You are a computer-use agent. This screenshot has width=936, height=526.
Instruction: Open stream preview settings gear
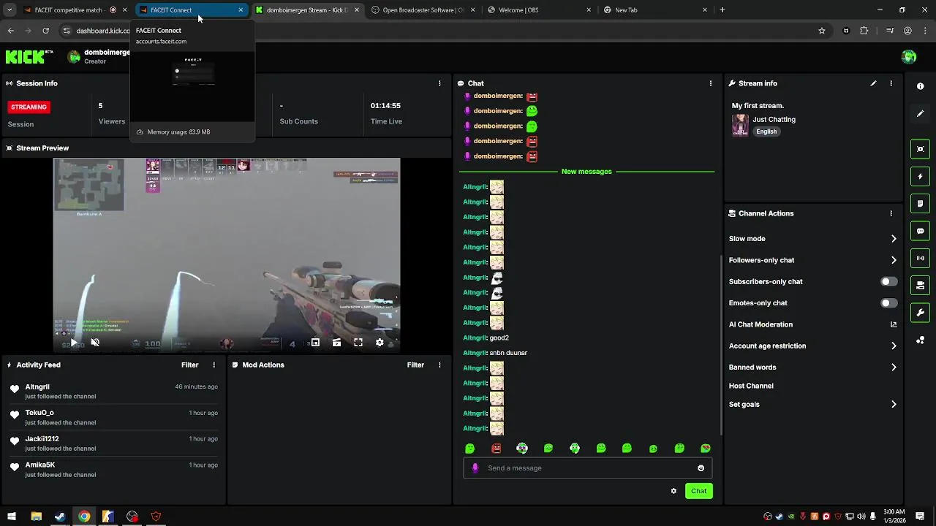(380, 342)
